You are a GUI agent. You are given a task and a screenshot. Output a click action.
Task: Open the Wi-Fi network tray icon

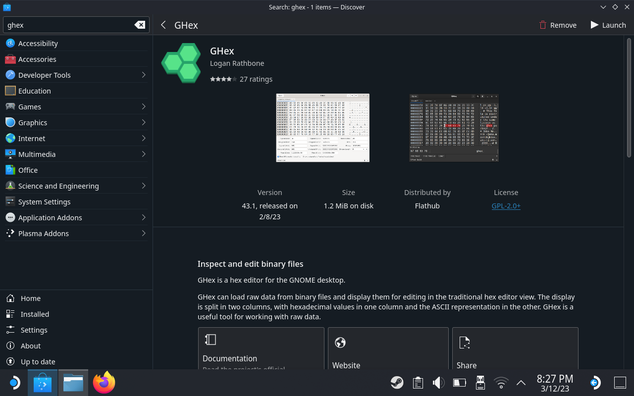(x=501, y=383)
